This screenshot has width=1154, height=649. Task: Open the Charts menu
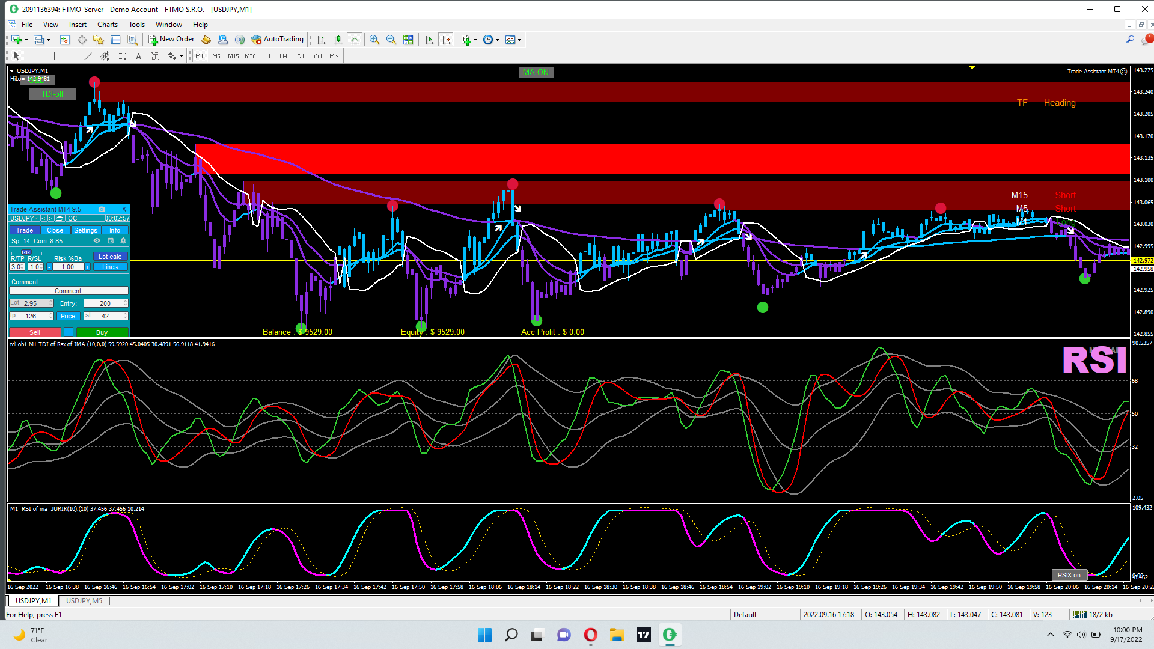pos(107,25)
